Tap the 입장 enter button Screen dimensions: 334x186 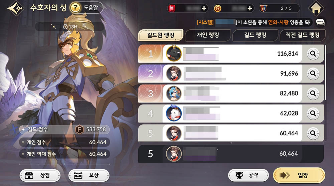coord(299,175)
